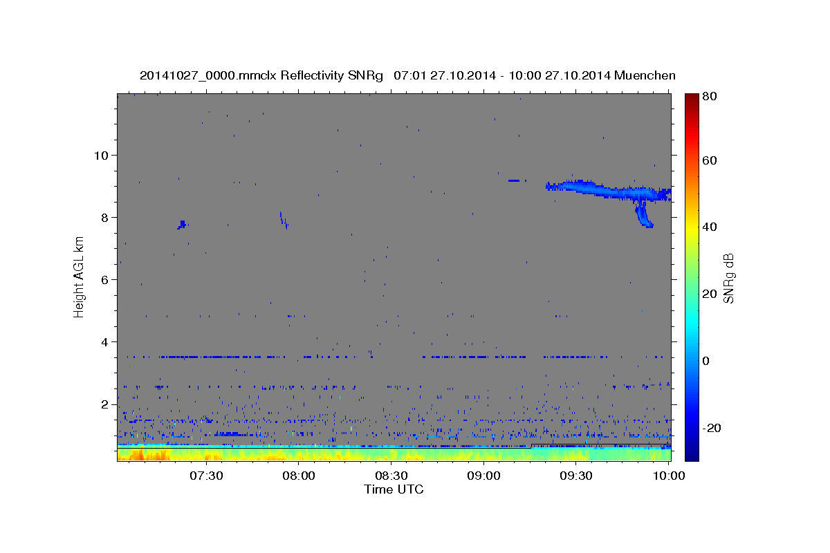
Task: Click the height tick label '8'
Action: [x=104, y=217]
